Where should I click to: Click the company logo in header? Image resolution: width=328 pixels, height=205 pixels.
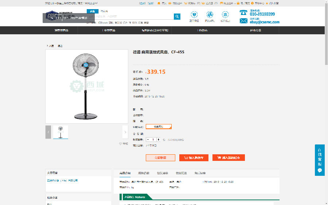pos(60,16)
